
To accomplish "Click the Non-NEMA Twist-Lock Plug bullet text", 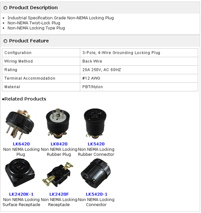I will click(x=34, y=23).
